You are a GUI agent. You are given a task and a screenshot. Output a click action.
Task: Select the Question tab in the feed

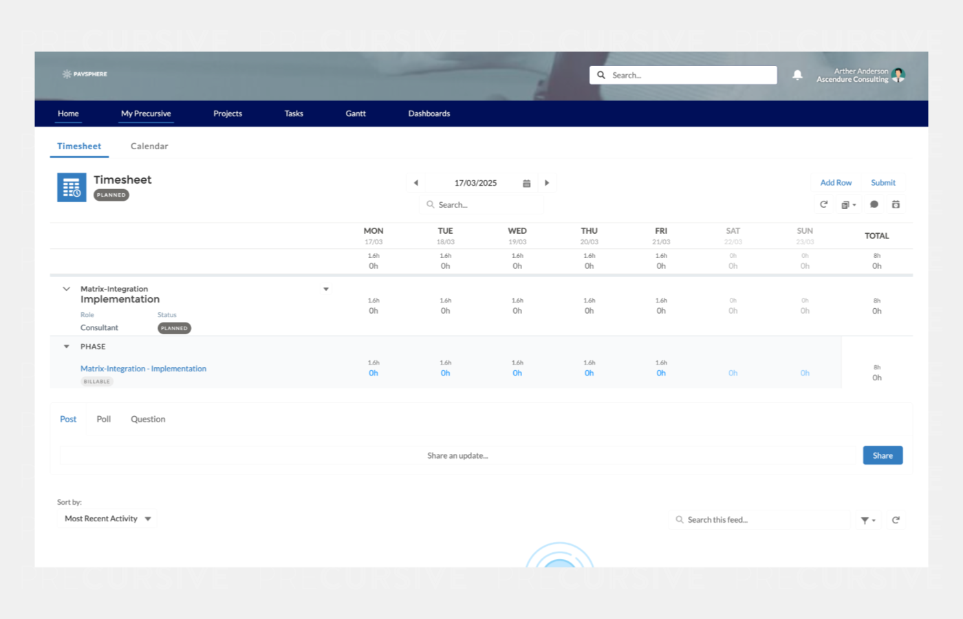[x=148, y=419]
